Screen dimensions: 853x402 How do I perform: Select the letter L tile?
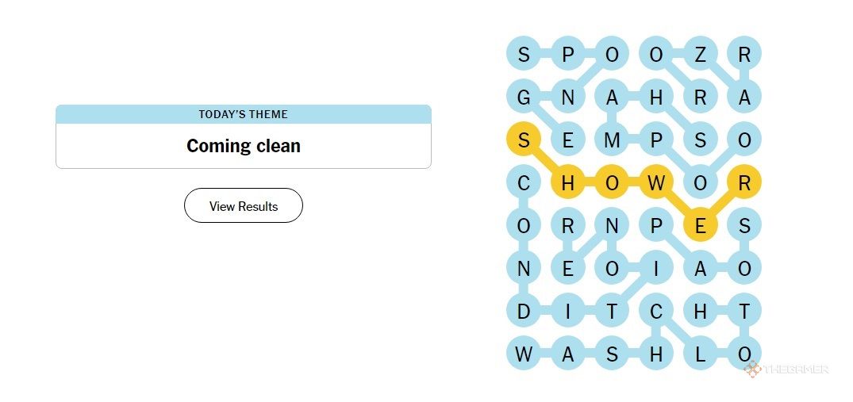pyautogui.click(x=700, y=354)
